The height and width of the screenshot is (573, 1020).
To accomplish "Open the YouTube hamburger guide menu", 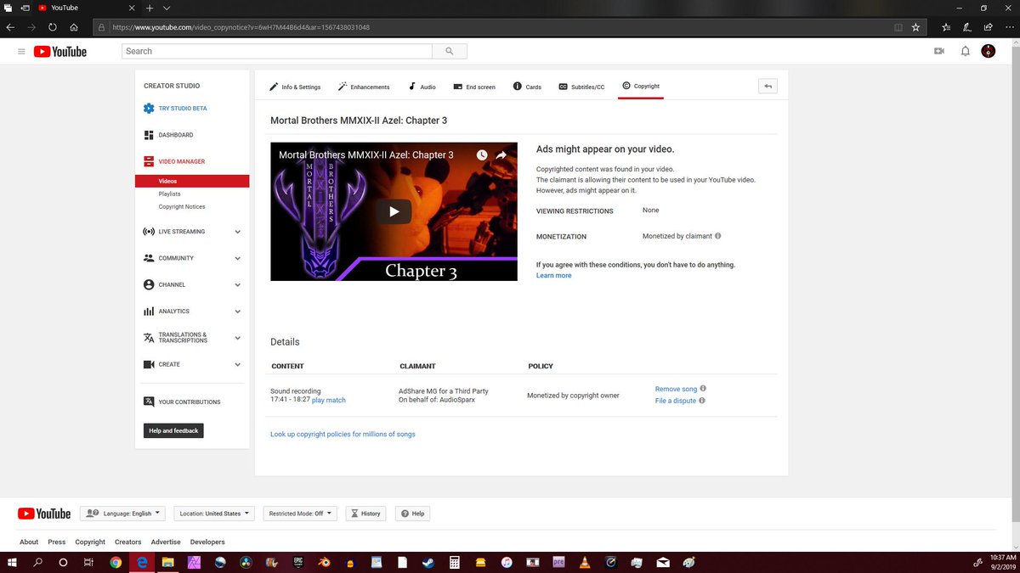I will click(x=21, y=52).
